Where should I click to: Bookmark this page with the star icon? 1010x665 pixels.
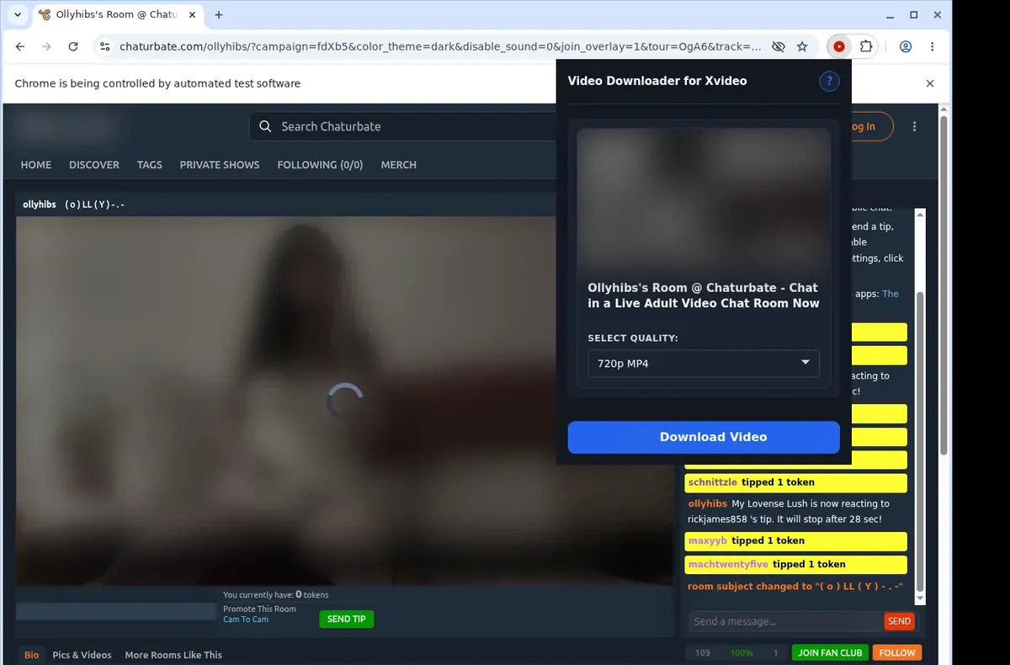(x=803, y=47)
